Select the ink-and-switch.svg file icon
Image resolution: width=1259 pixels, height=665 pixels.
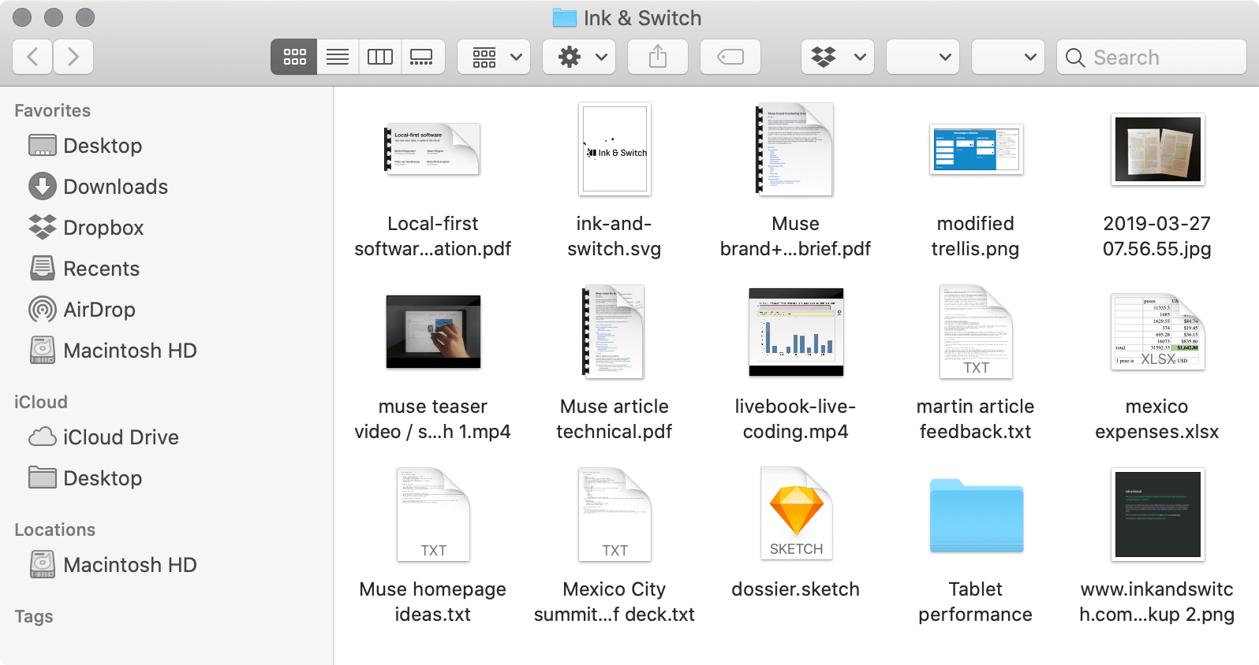pos(615,149)
